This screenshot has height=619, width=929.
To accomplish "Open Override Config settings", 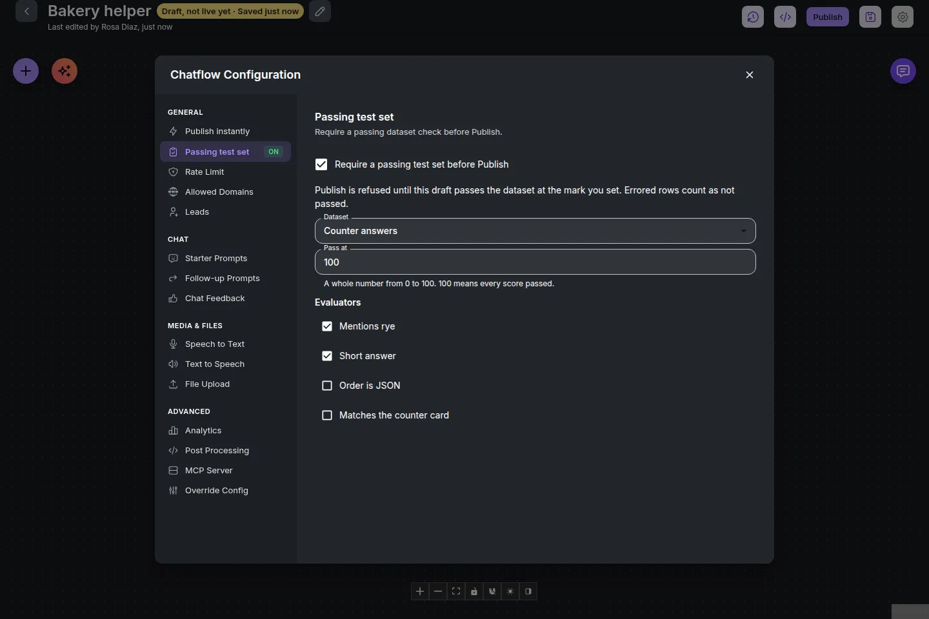I will click(x=225, y=491).
